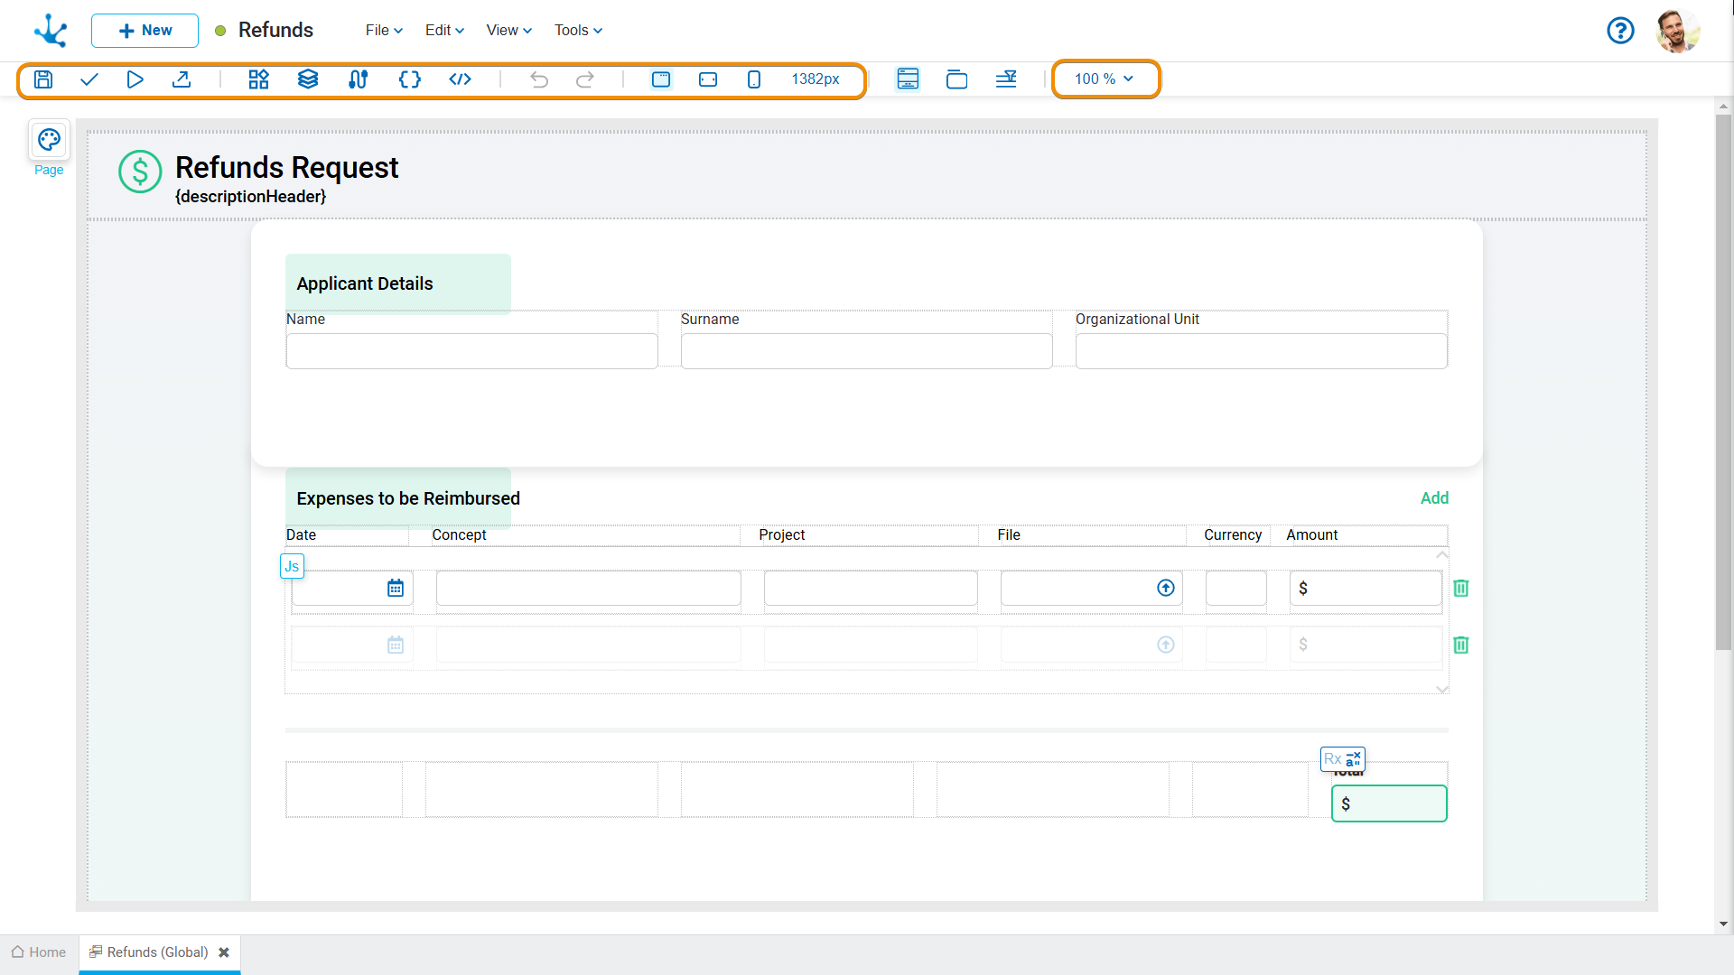Open the View menu
Screen dimensions: 1734x975
508,31
